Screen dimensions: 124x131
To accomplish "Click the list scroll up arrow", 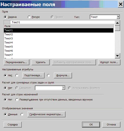I will 118,23.
